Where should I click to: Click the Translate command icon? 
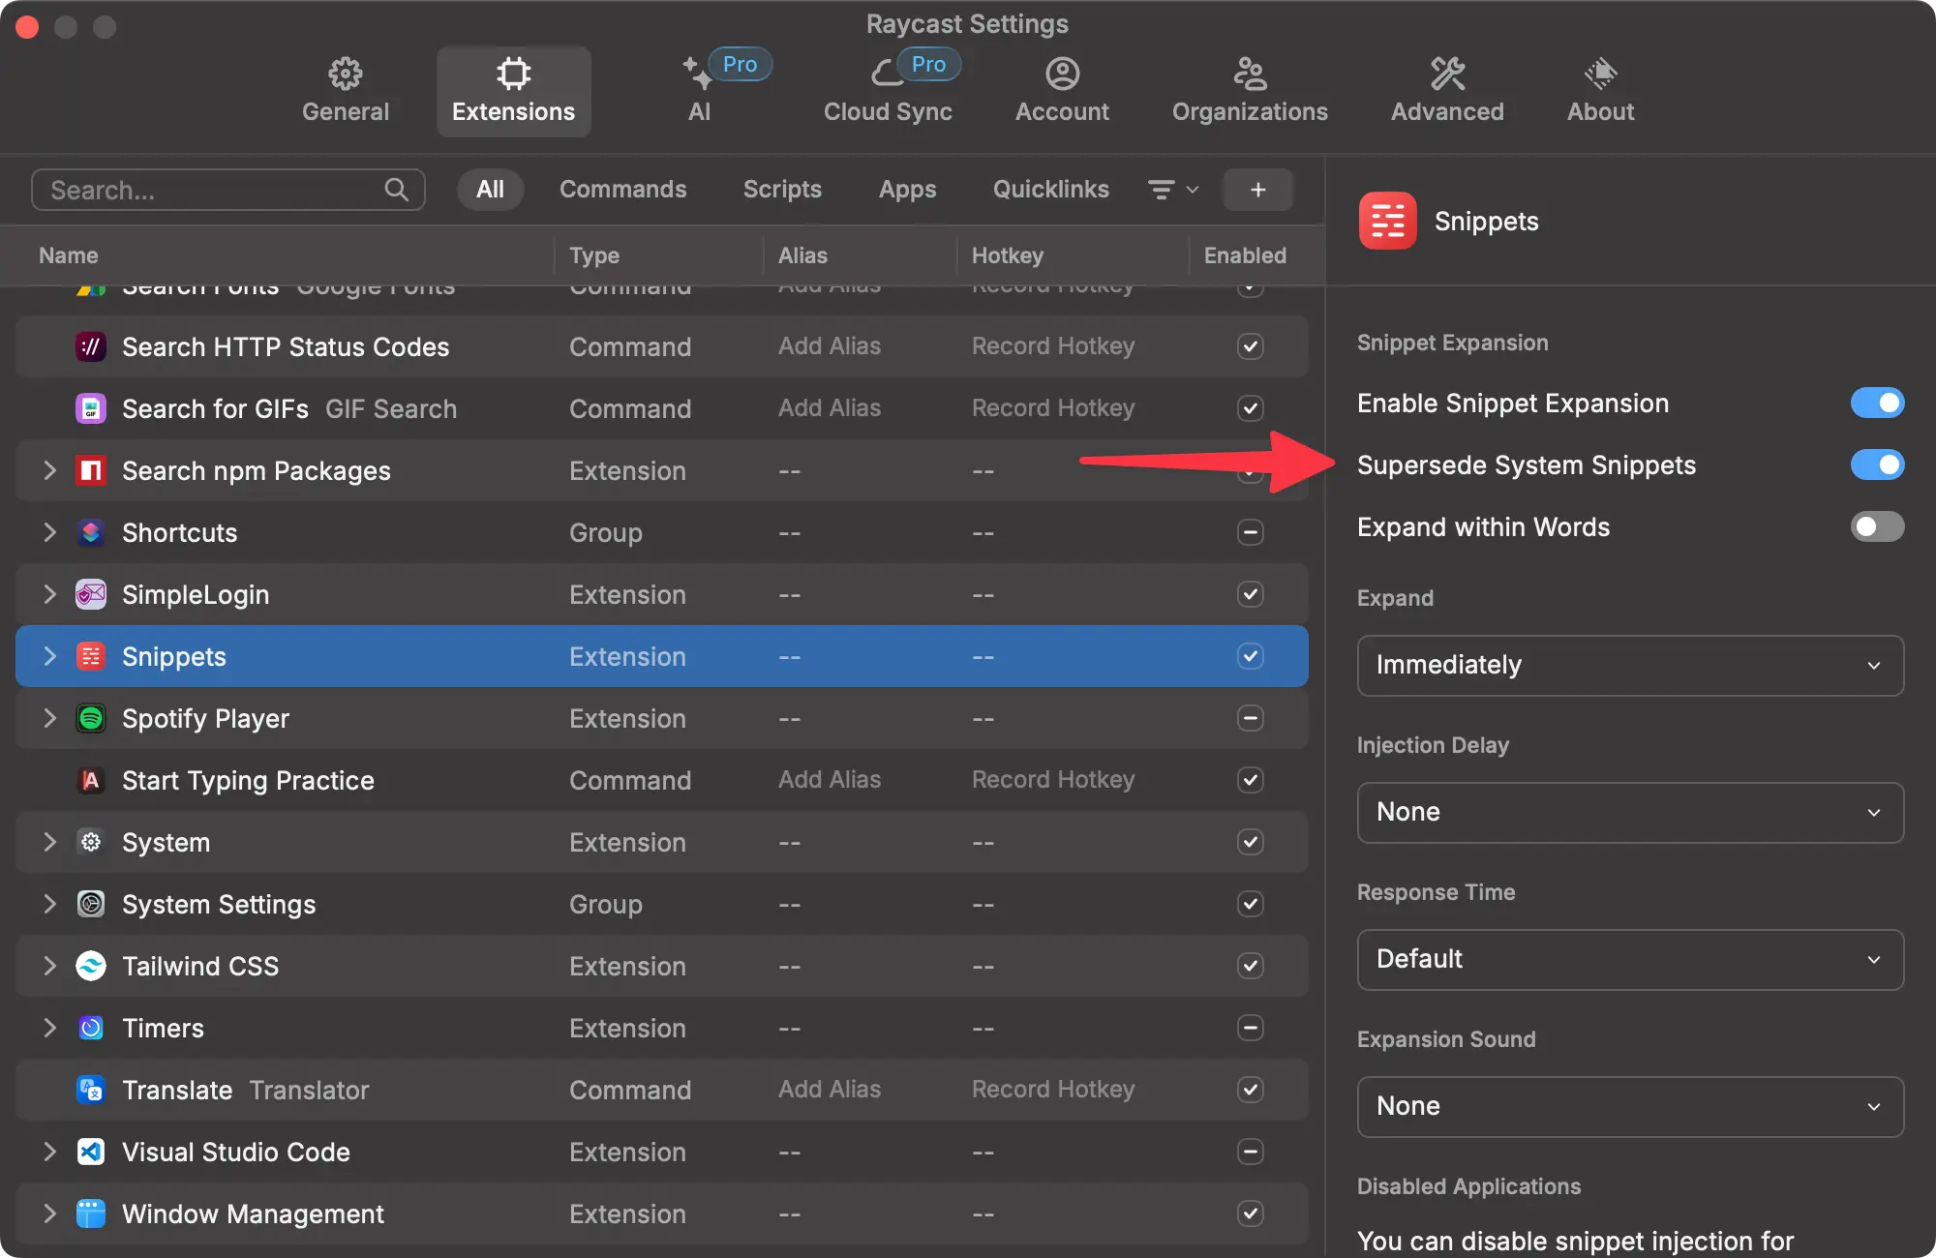pyautogui.click(x=91, y=1090)
